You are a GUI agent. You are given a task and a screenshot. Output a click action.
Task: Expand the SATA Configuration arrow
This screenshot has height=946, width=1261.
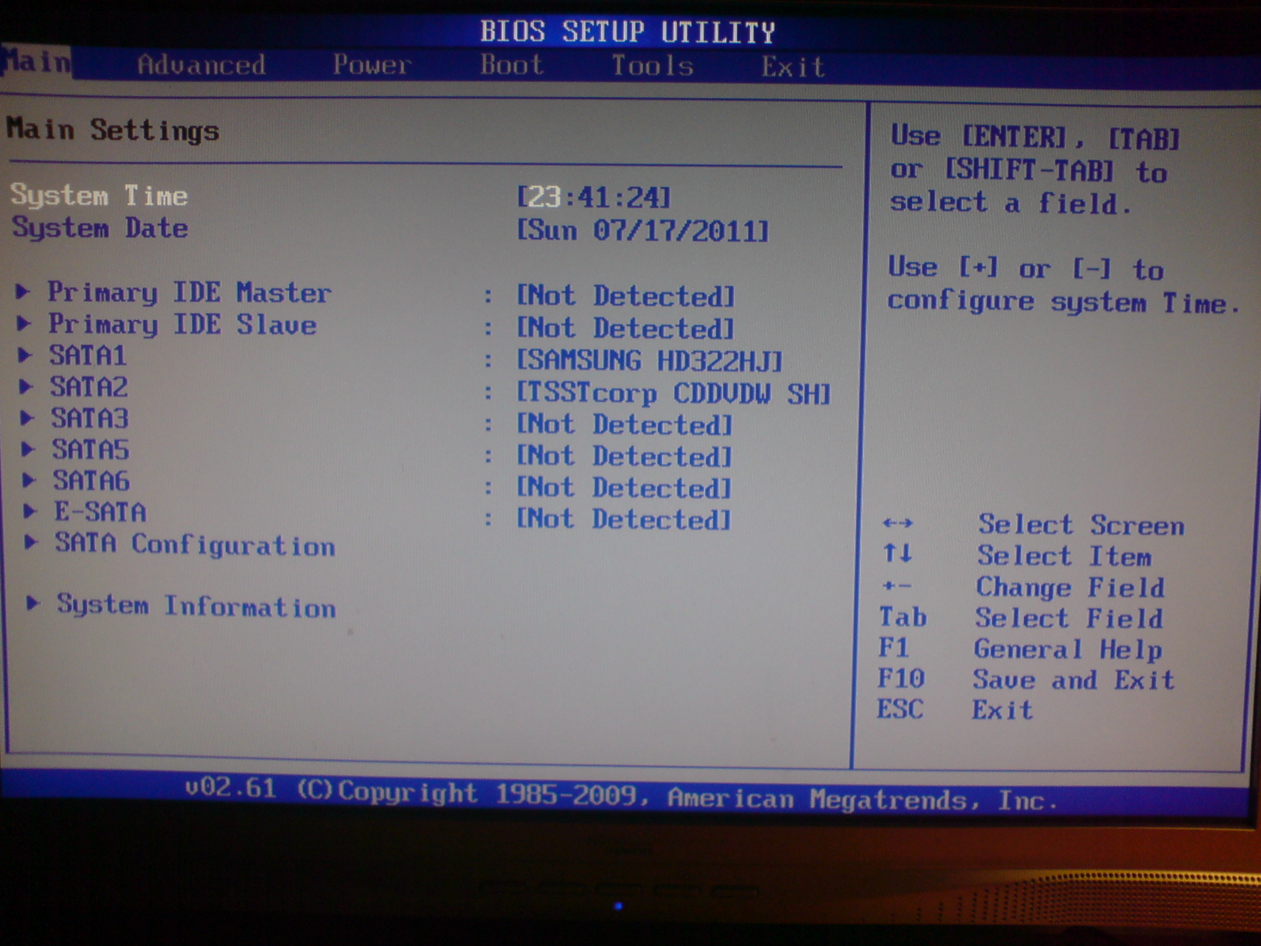31,543
